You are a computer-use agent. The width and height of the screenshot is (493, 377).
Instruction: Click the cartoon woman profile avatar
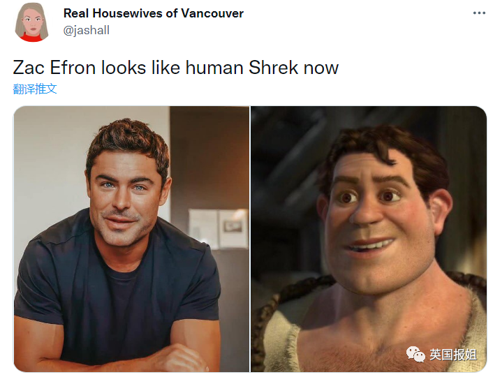click(x=31, y=22)
